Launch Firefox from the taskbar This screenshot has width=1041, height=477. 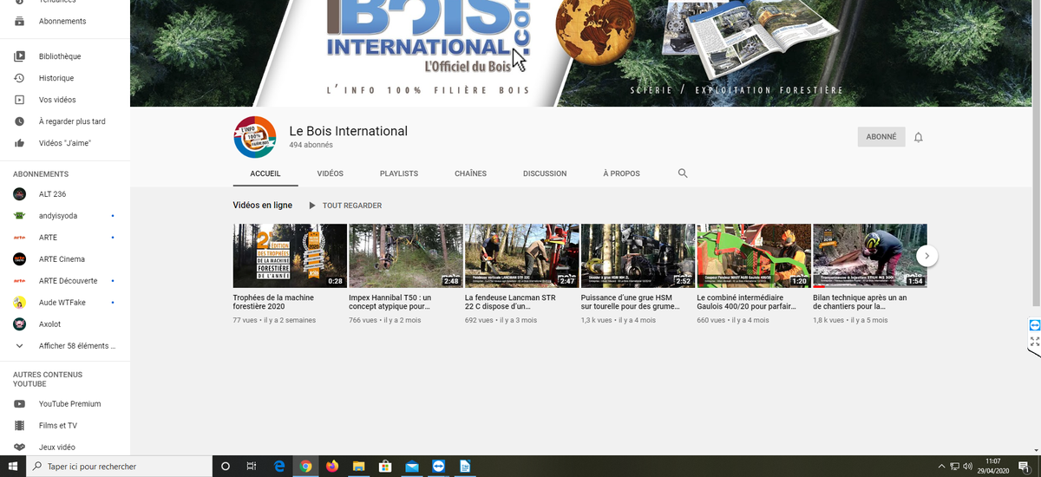pos(332,467)
